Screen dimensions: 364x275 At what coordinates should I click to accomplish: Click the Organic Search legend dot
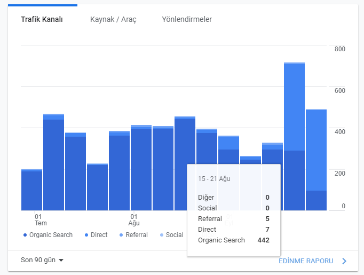[25, 235]
